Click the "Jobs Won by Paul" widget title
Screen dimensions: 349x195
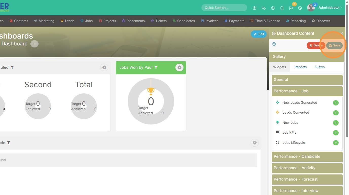136,67
